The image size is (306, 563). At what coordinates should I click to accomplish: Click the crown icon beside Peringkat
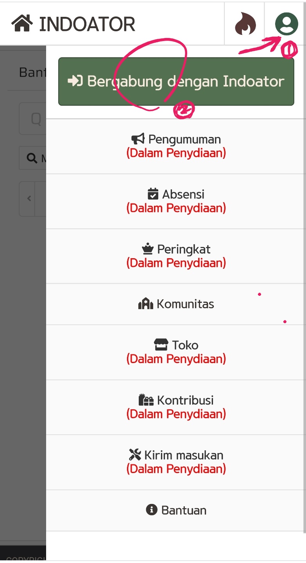147,249
